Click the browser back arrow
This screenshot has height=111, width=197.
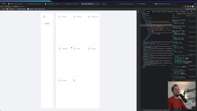click(2, 6)
